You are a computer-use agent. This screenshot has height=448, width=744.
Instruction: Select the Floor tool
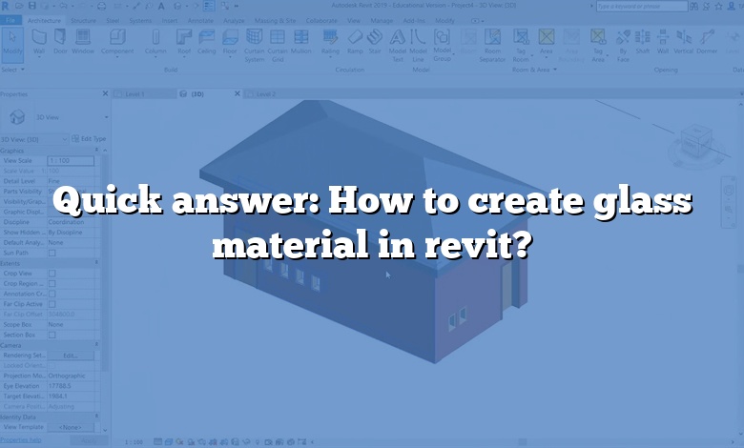[229, 41]
